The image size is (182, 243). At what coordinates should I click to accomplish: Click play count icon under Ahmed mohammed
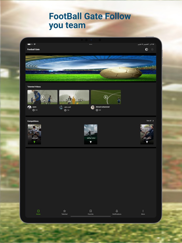point(97,110)
